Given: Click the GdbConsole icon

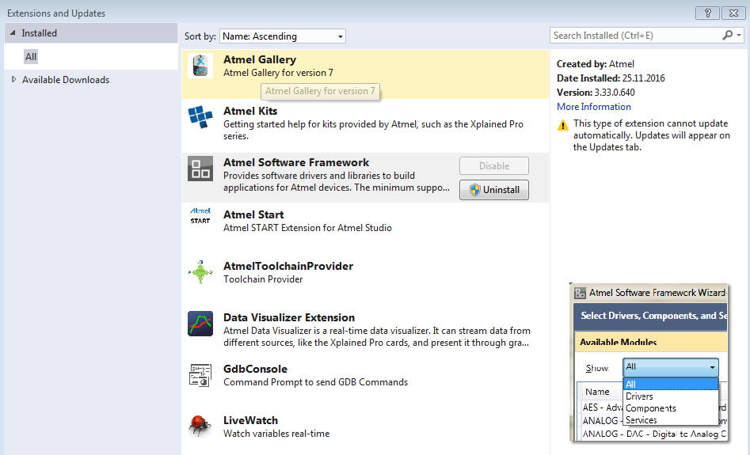Looking at the screenshot, I should 200,375.
